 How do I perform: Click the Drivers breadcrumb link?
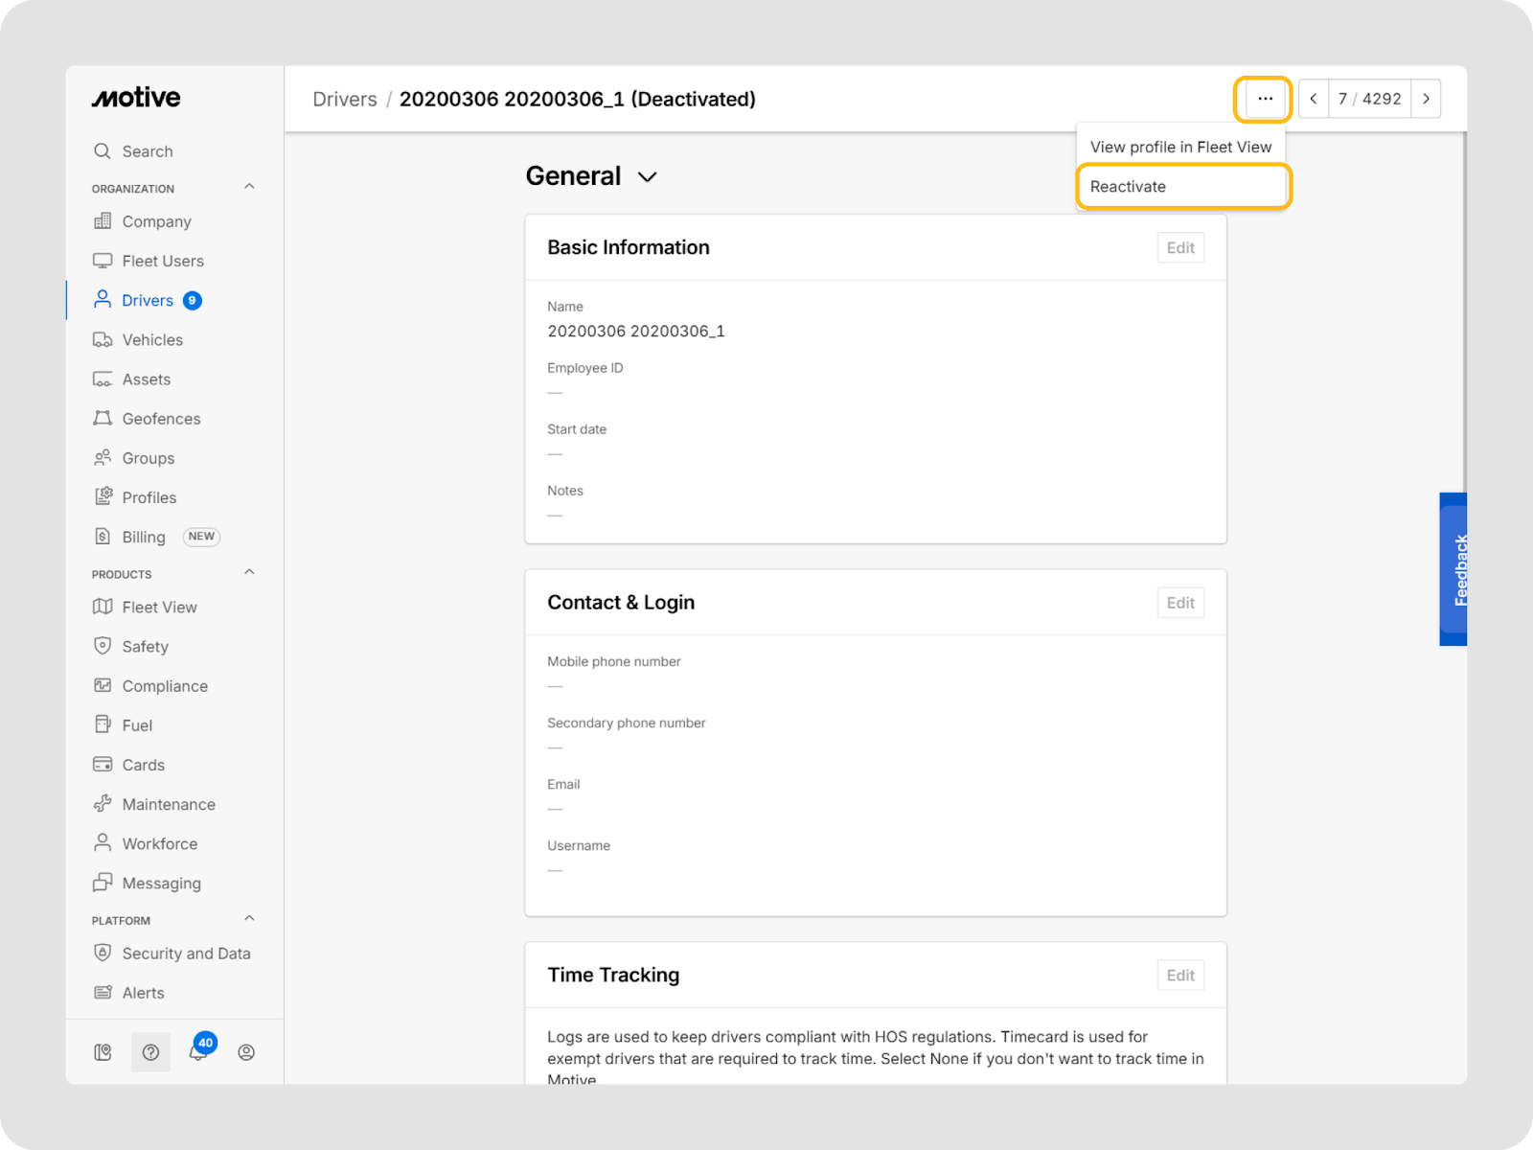(x=345, y=100)
